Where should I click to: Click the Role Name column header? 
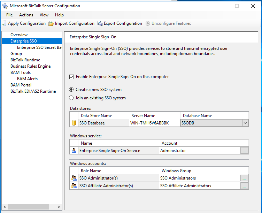tap(118, 171)
